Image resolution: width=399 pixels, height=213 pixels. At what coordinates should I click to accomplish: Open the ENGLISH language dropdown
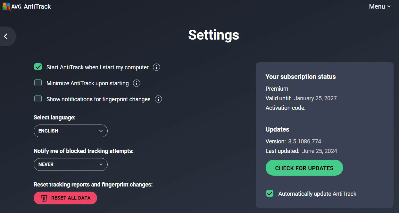point(71,131)
